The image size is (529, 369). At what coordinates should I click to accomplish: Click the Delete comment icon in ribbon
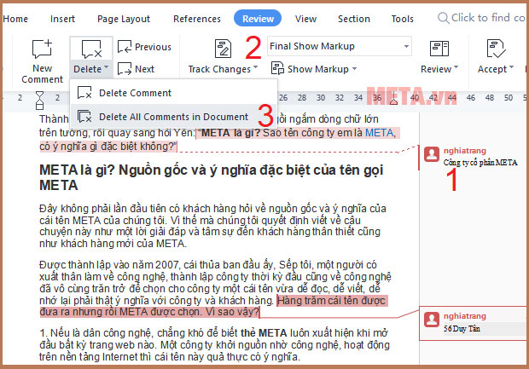click(91, 49)
